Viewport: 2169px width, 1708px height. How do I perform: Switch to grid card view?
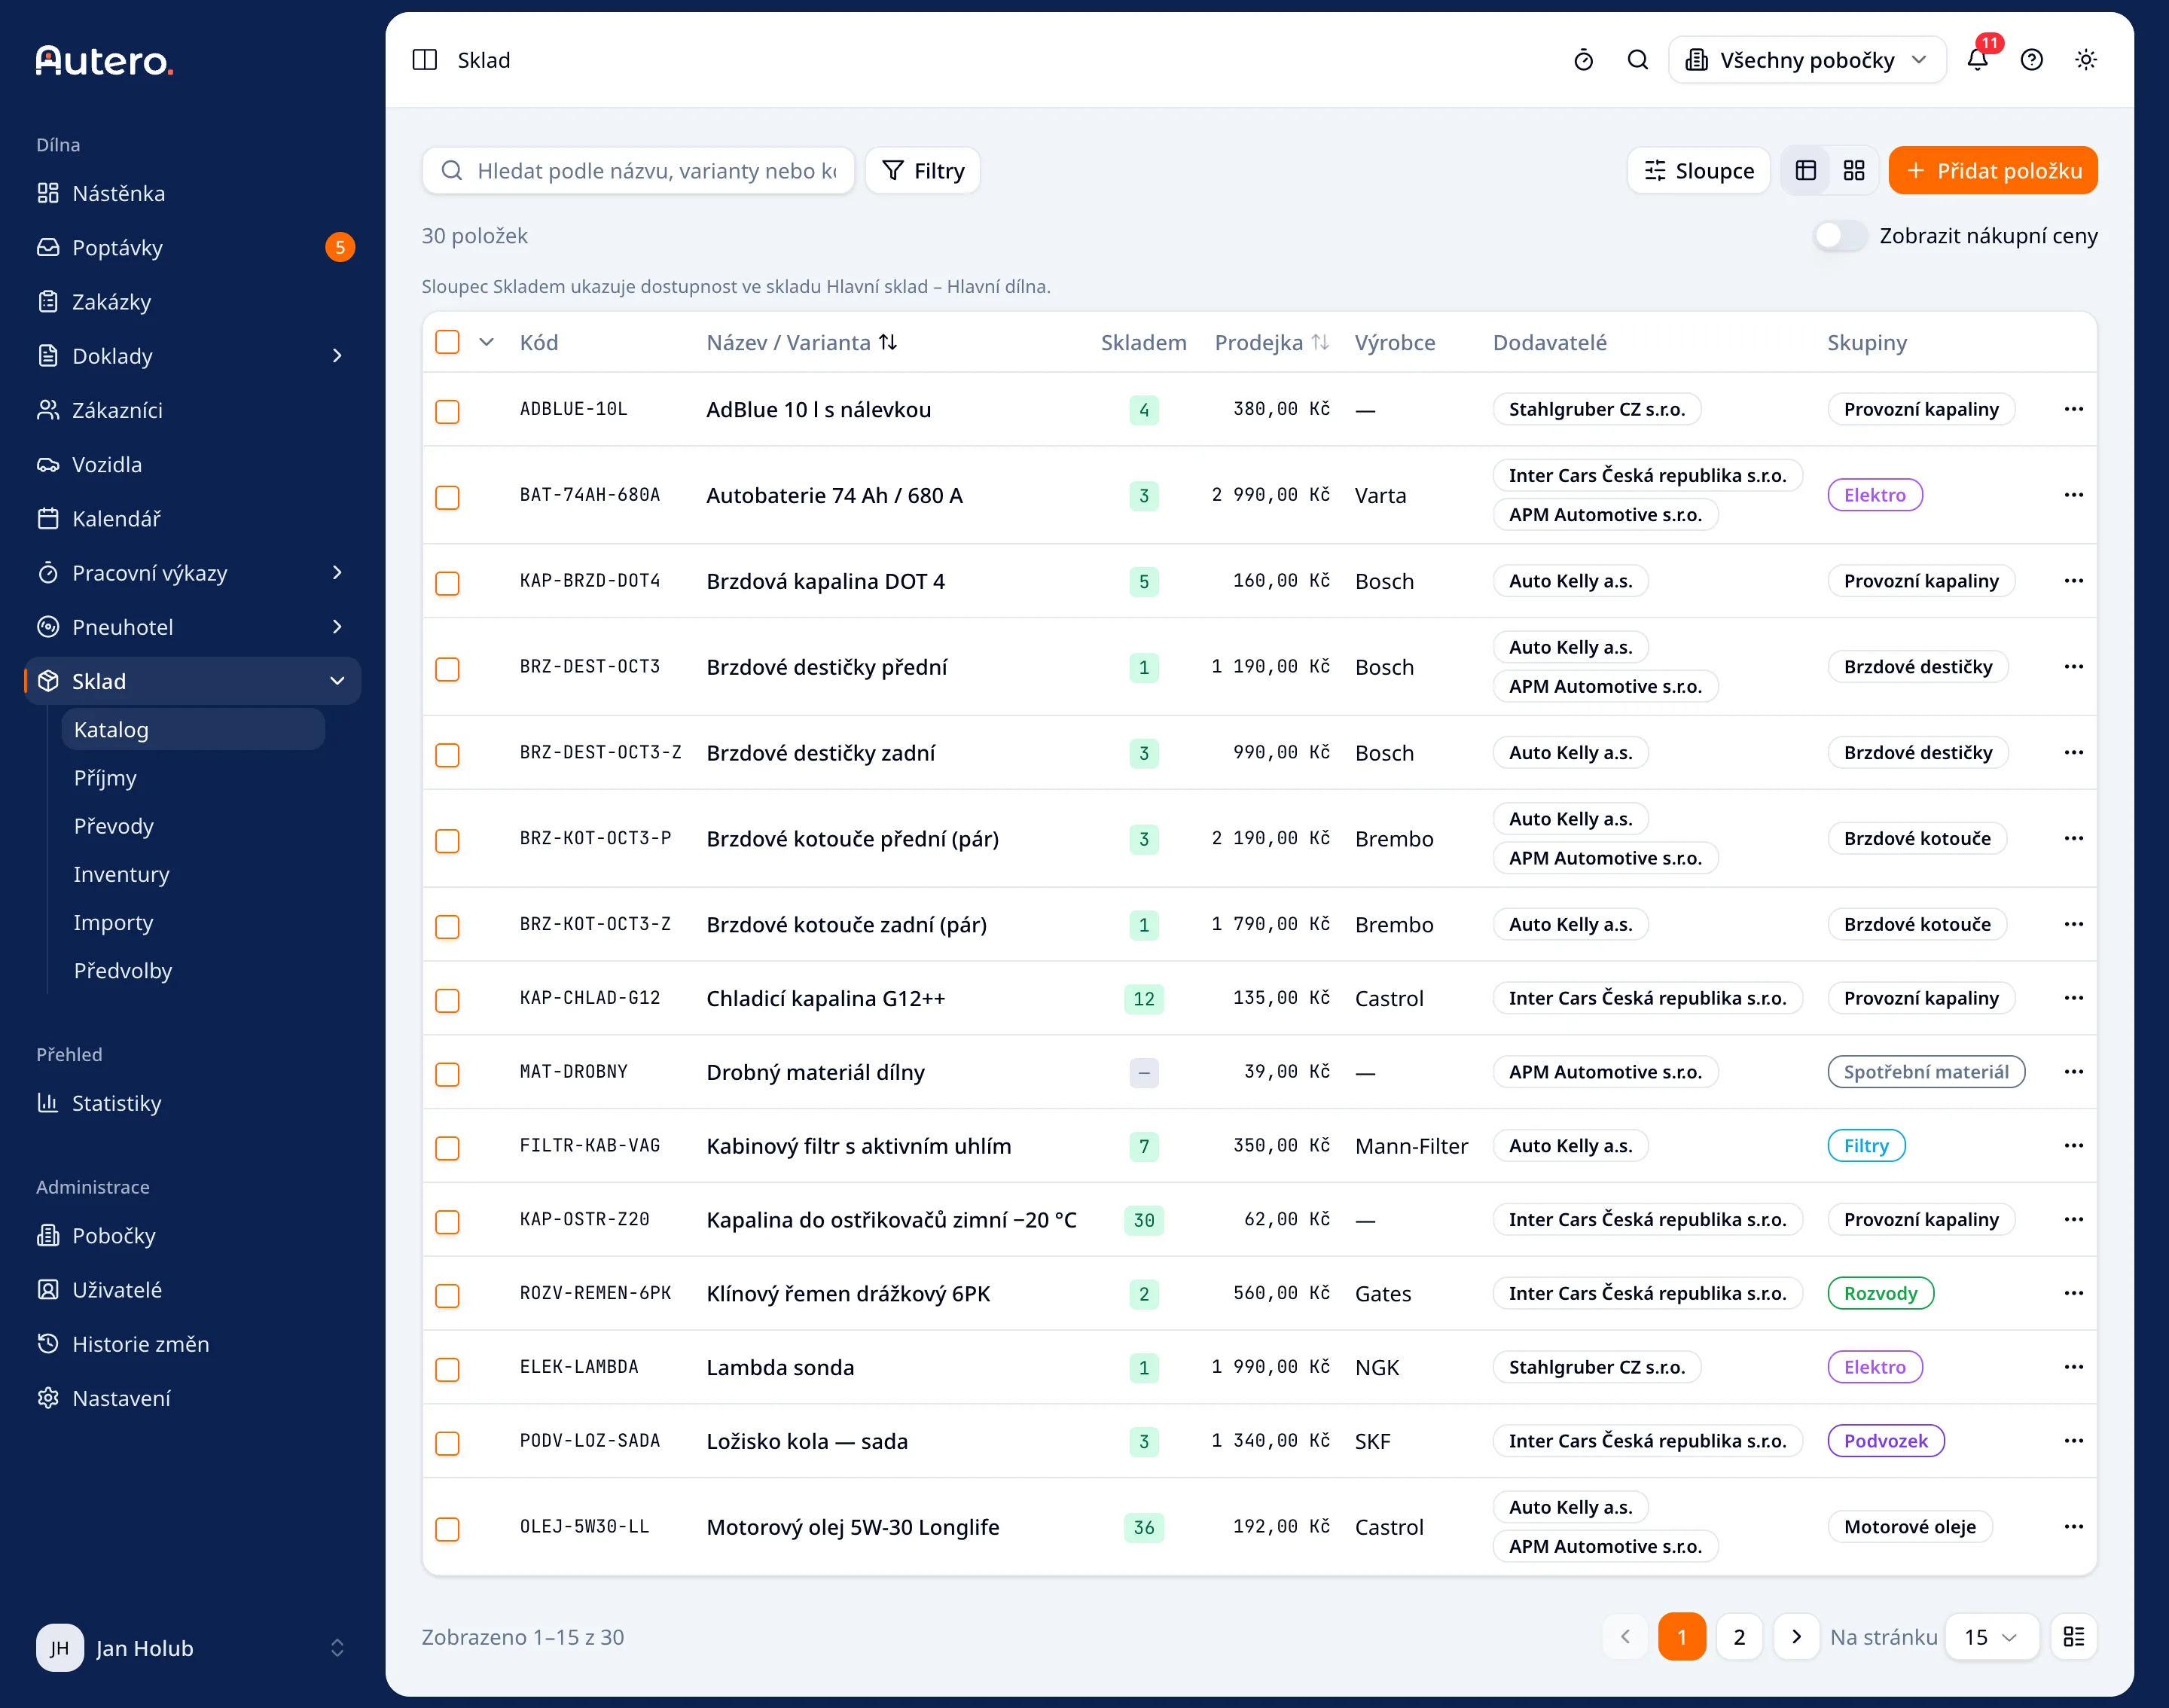pos(1853,171)
